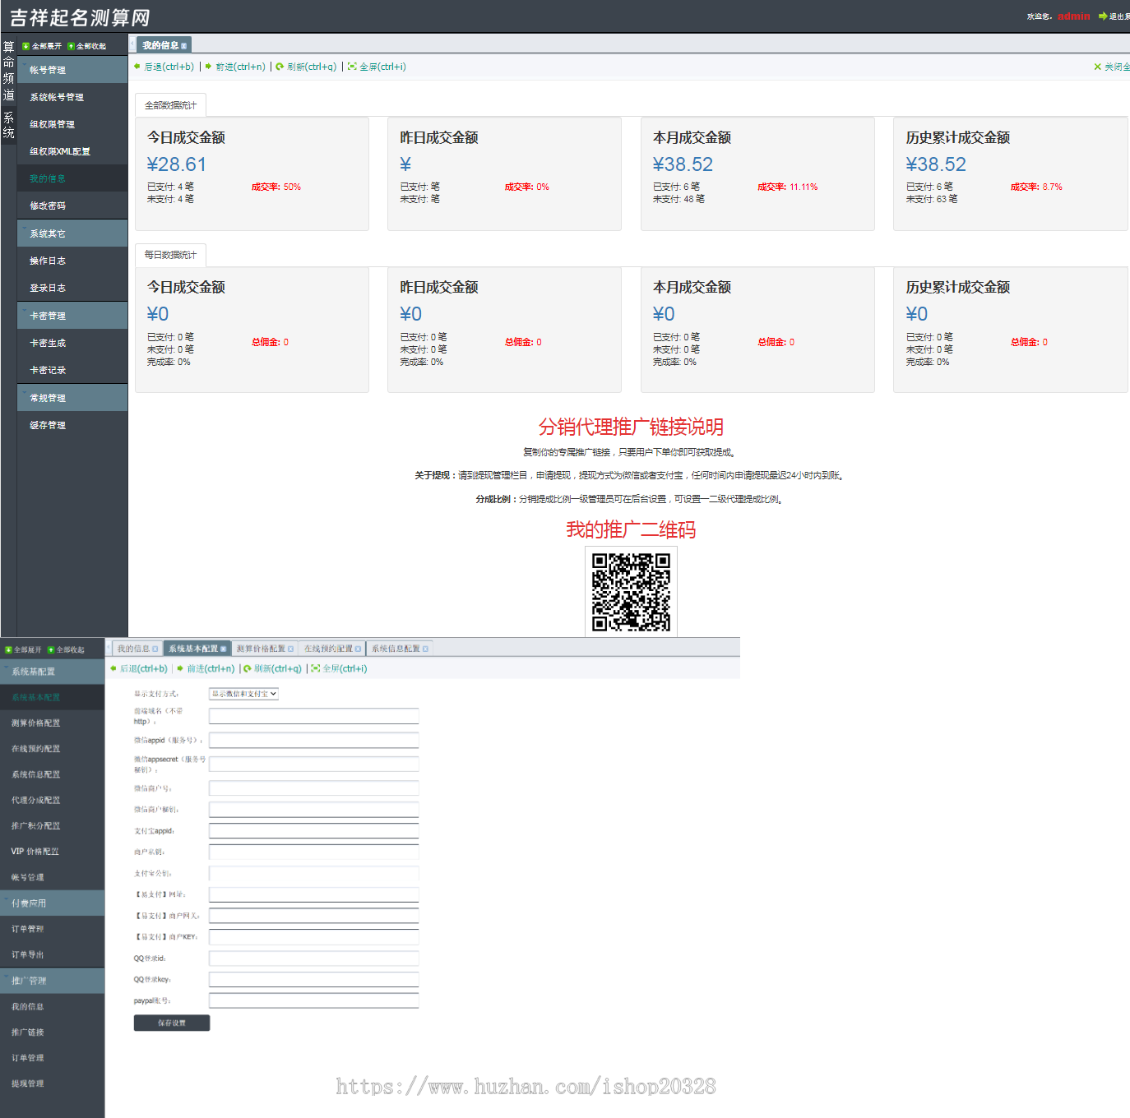Click the 全屏 fullscreen icon in upper toolbar
Viewport: 1130px width, 1118px height.
pyautogui.click(x=352, y=67)
